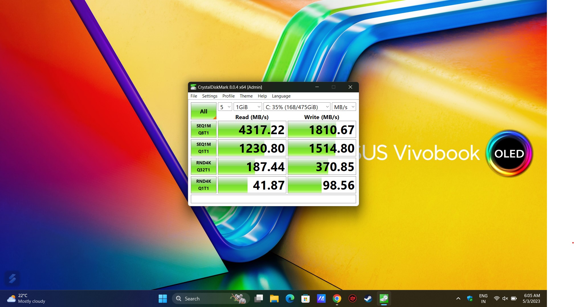574x307 pixels.
Task: Click write result 98.56
Action: click(x=322, y=185)
